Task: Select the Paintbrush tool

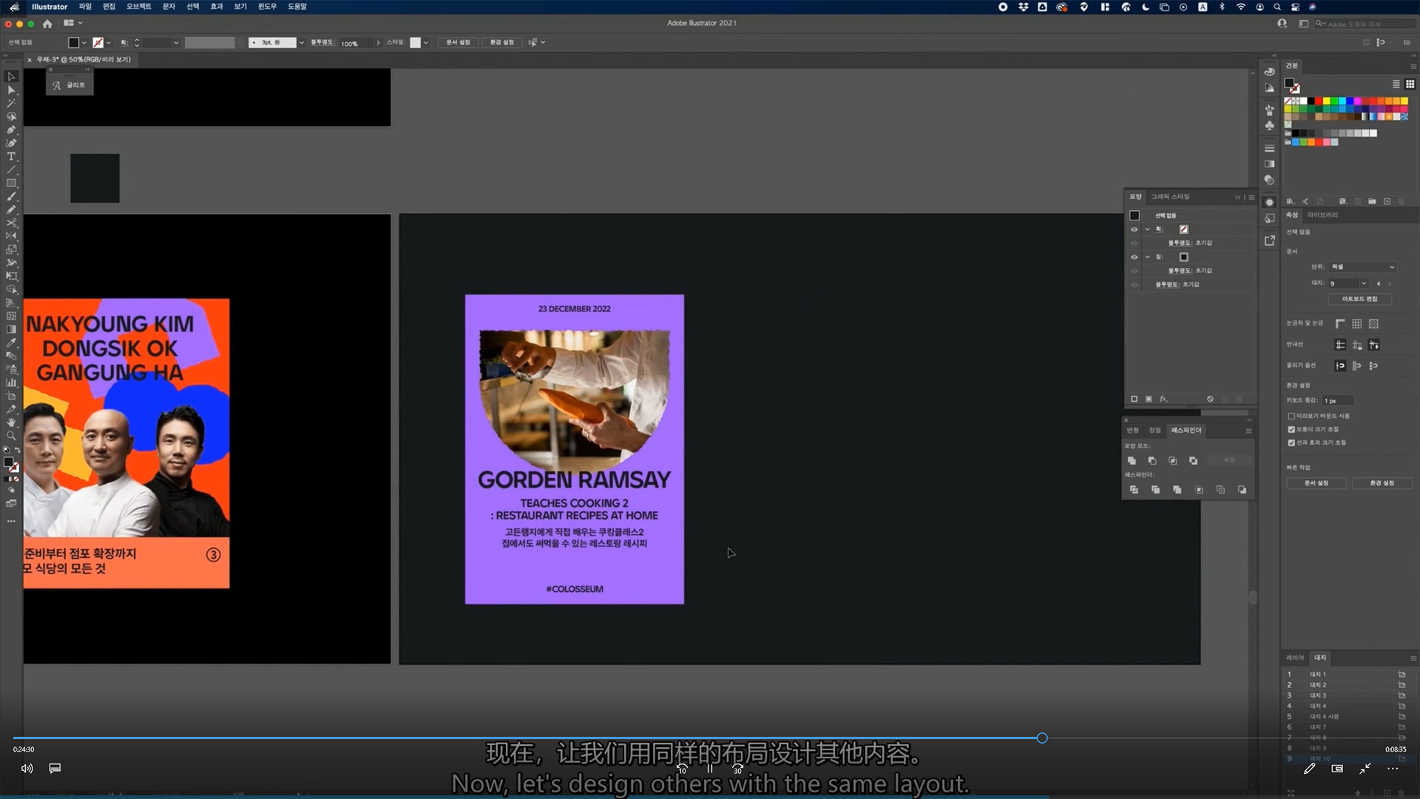Action: (x=11, y=196)
